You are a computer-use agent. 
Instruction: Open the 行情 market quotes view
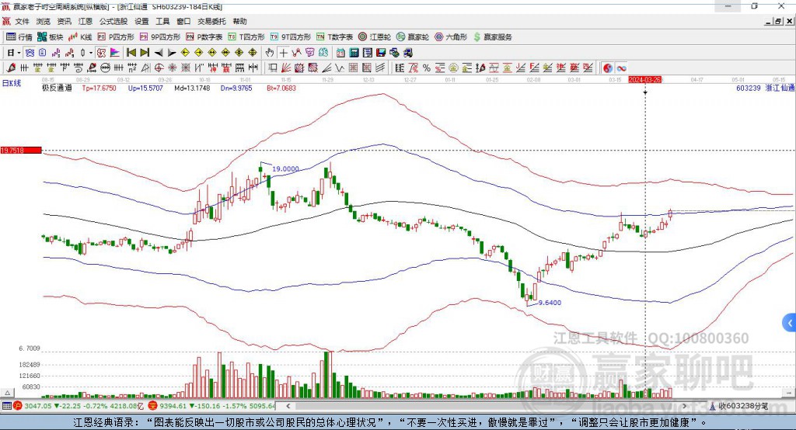(x=19, y=37)
